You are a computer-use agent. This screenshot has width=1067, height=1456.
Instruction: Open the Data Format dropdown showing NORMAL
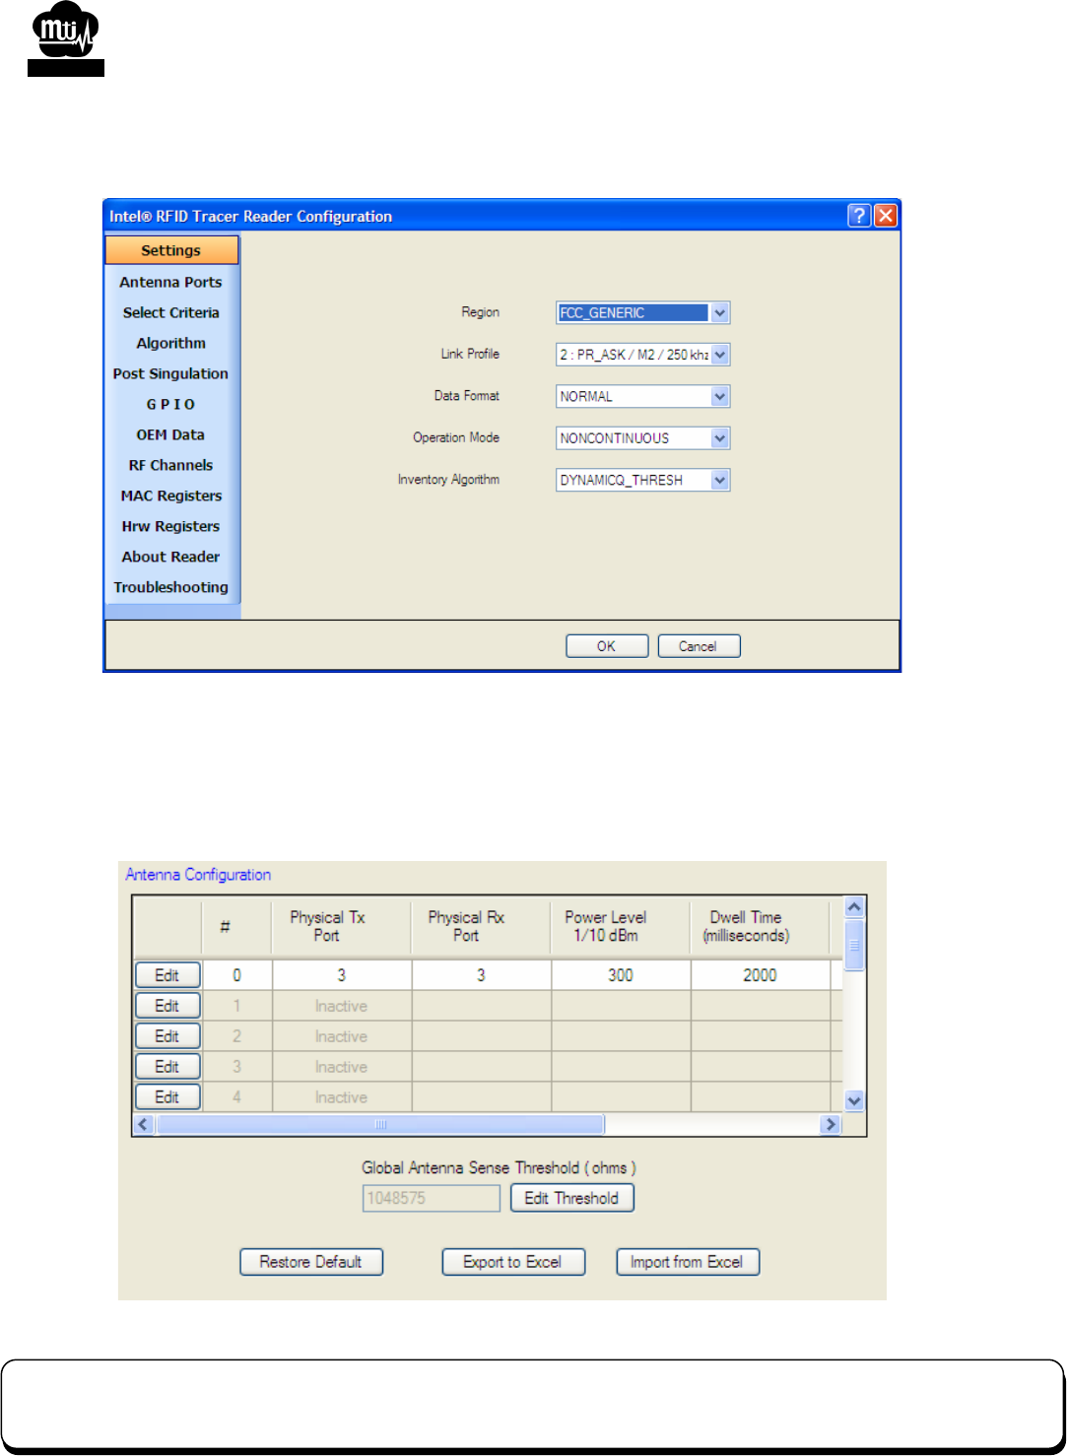point(642,396)
